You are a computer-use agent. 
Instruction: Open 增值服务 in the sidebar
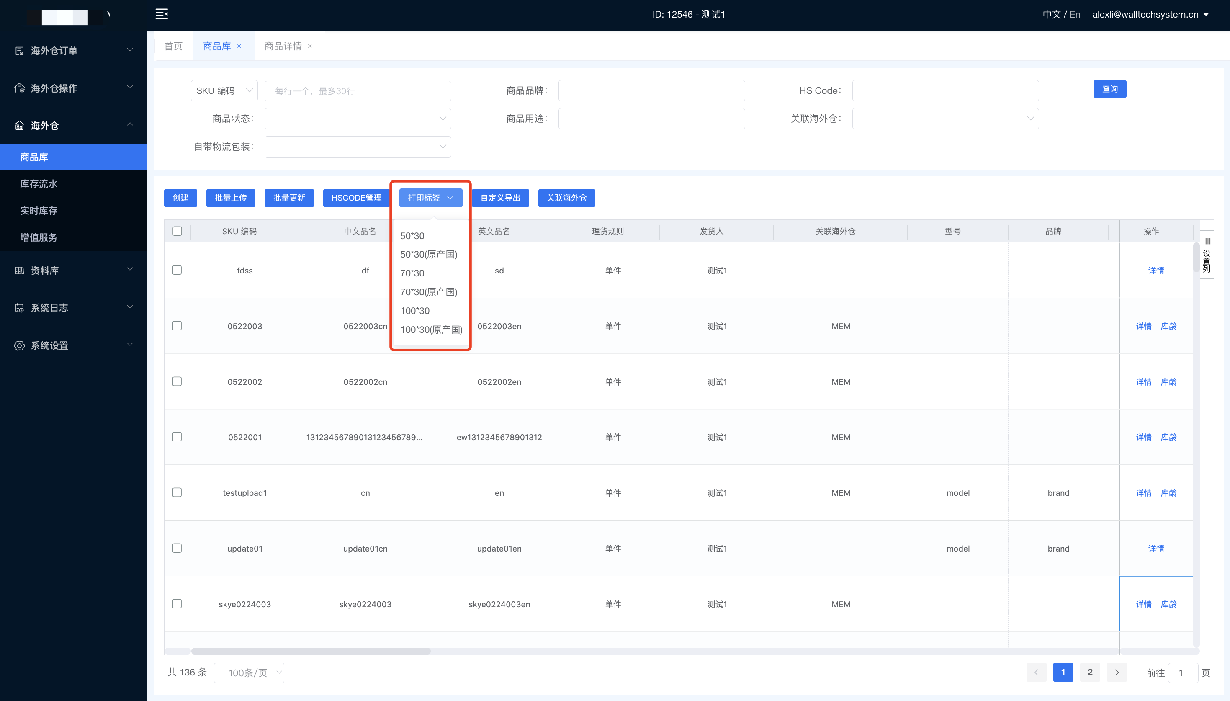[74, 237]
